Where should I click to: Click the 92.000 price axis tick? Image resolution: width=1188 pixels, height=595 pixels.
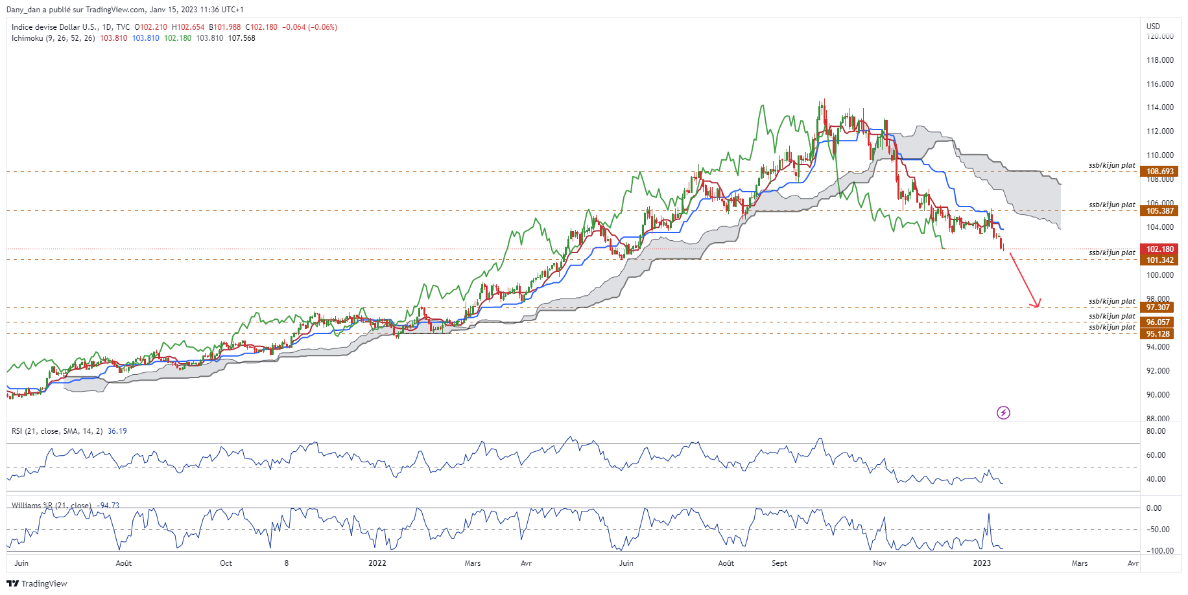[x=1158, y=371]
